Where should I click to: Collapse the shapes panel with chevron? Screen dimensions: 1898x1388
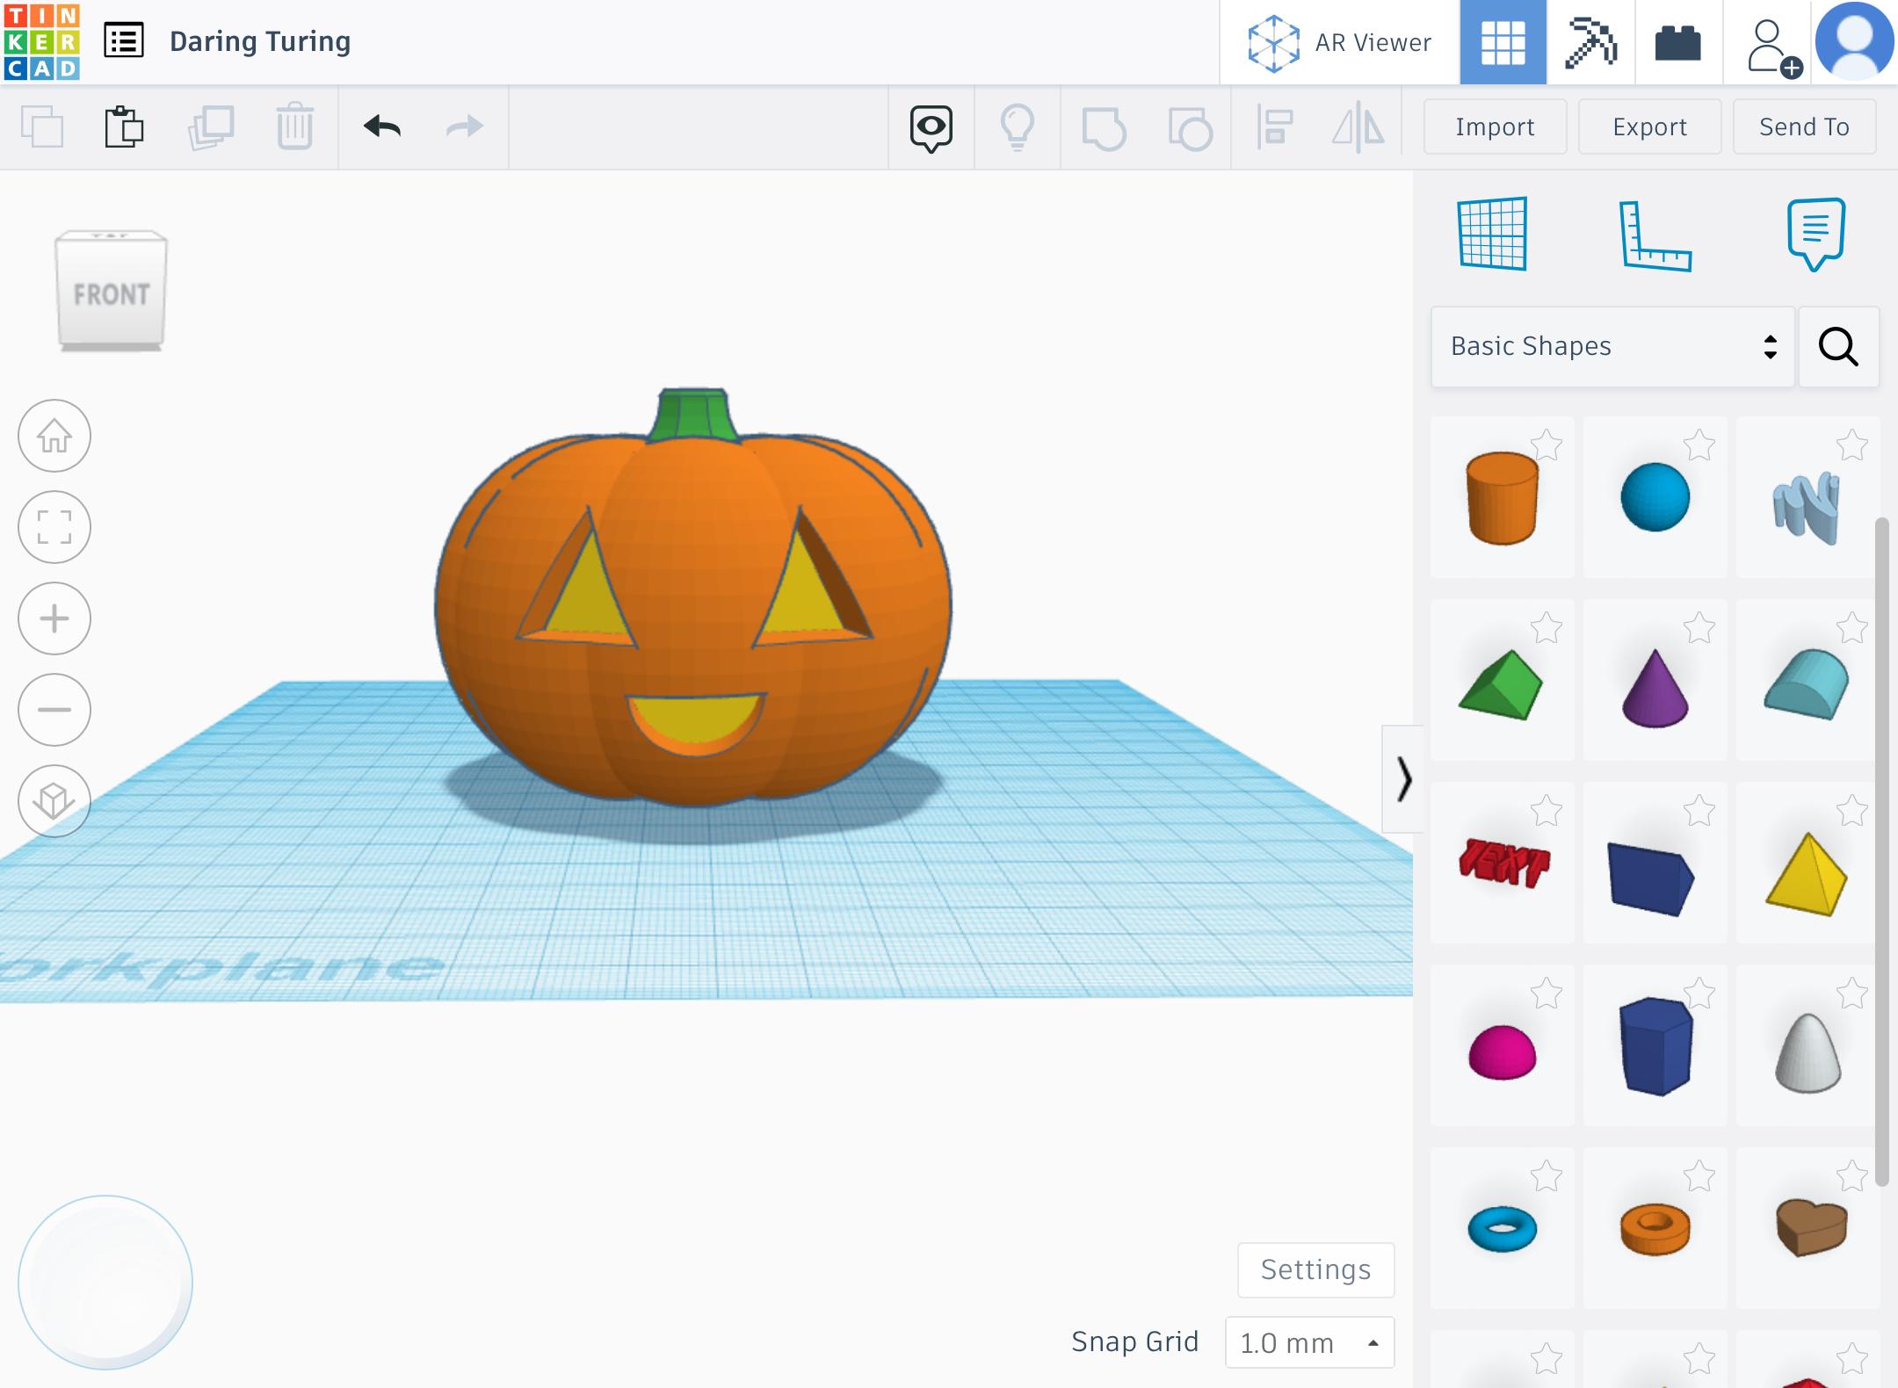[x=1403, y=779]
